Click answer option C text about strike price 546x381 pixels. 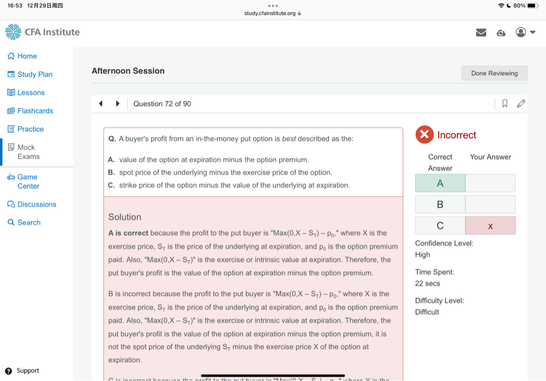[x=235, y=185]
